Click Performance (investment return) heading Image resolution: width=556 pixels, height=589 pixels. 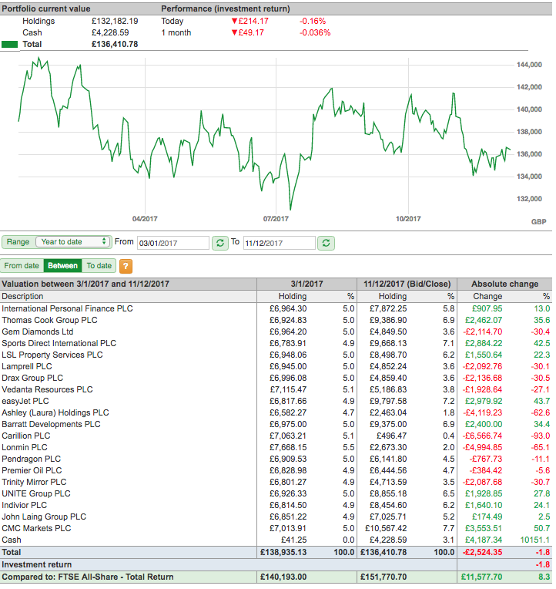click(226, 8)
